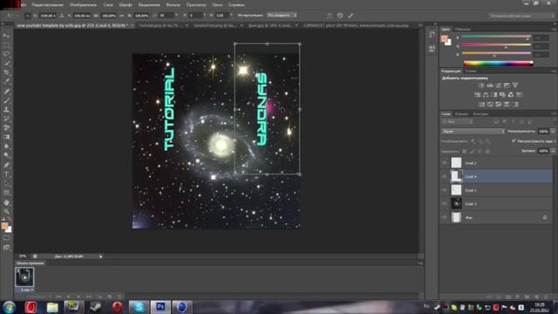Open the Color panel flyout menu

pos(554,29)
